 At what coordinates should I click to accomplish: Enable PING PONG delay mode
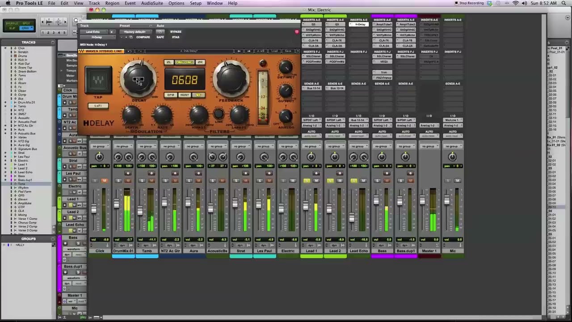click(185, 62)
